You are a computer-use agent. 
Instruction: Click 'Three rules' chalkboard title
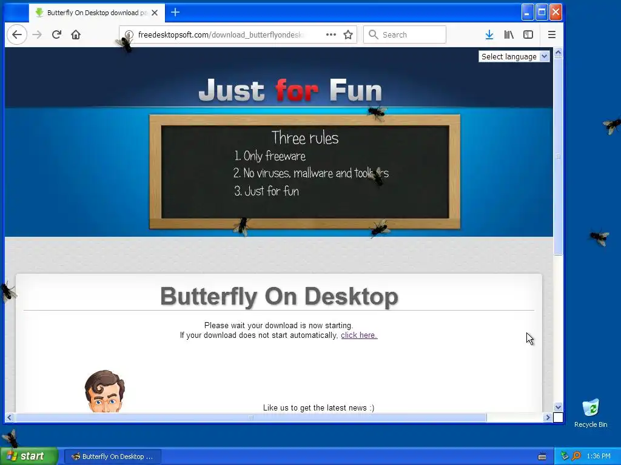click(x=305, y=138)
